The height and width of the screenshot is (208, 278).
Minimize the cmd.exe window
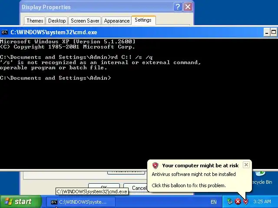point(267,32)
